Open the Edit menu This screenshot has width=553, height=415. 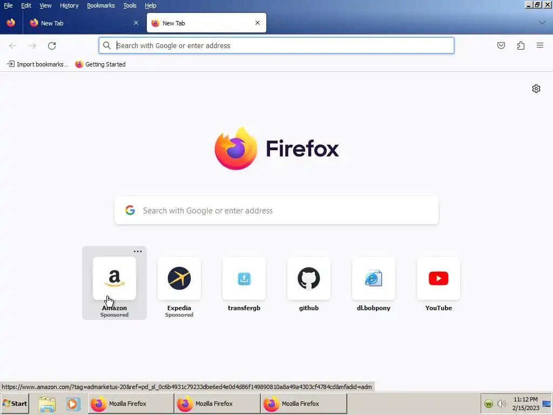(26, 5)
